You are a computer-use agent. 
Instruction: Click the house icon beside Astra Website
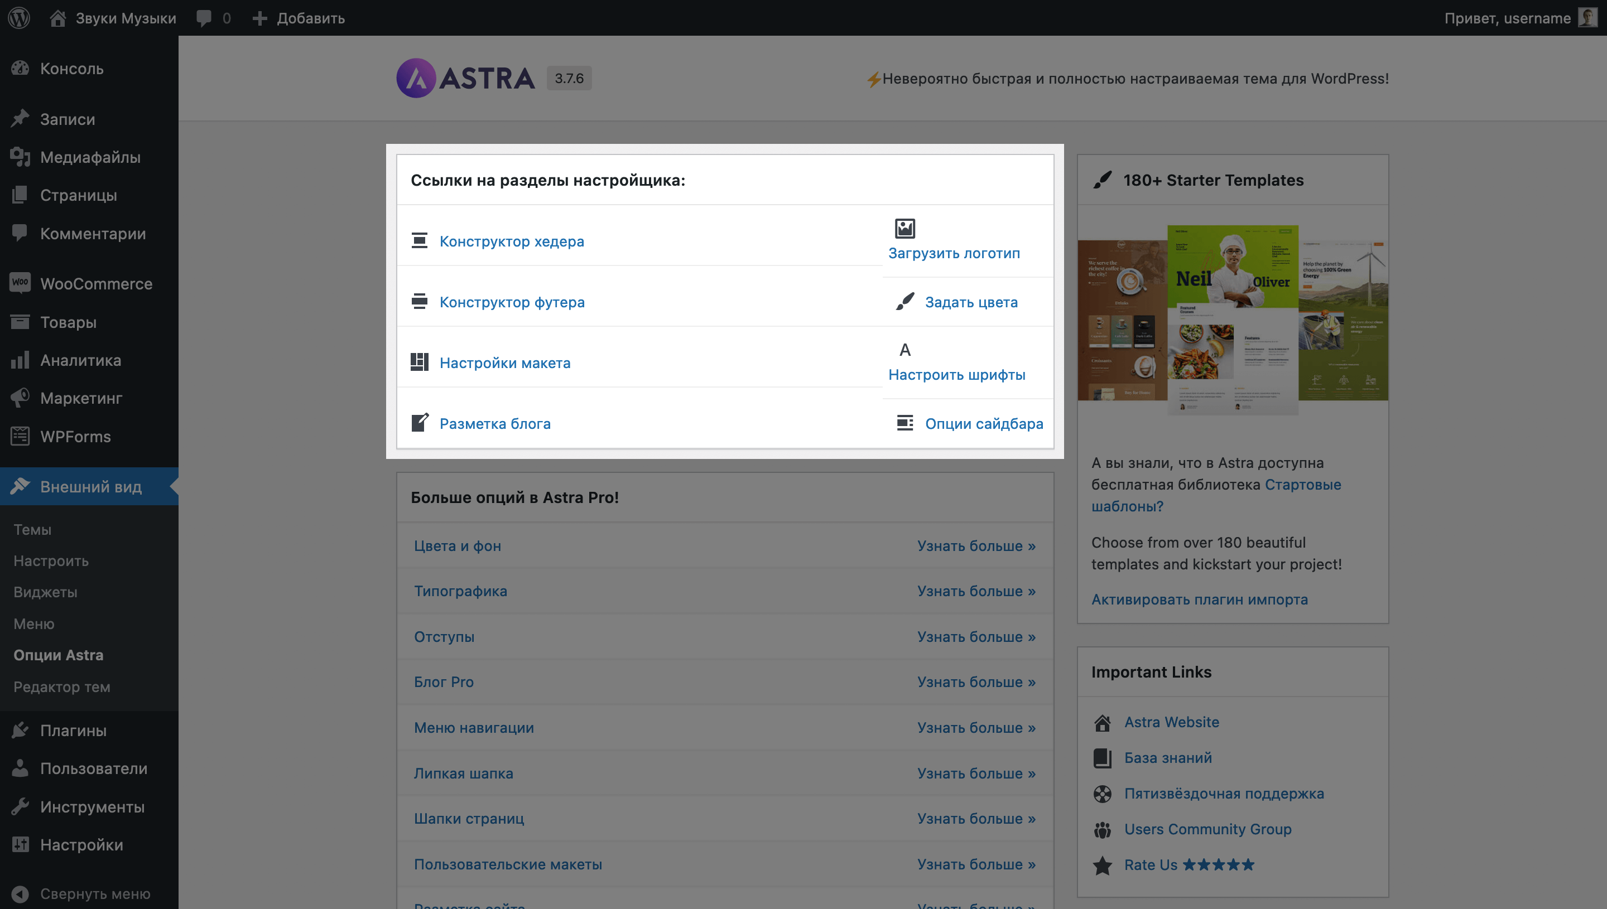click(1103, 722)
